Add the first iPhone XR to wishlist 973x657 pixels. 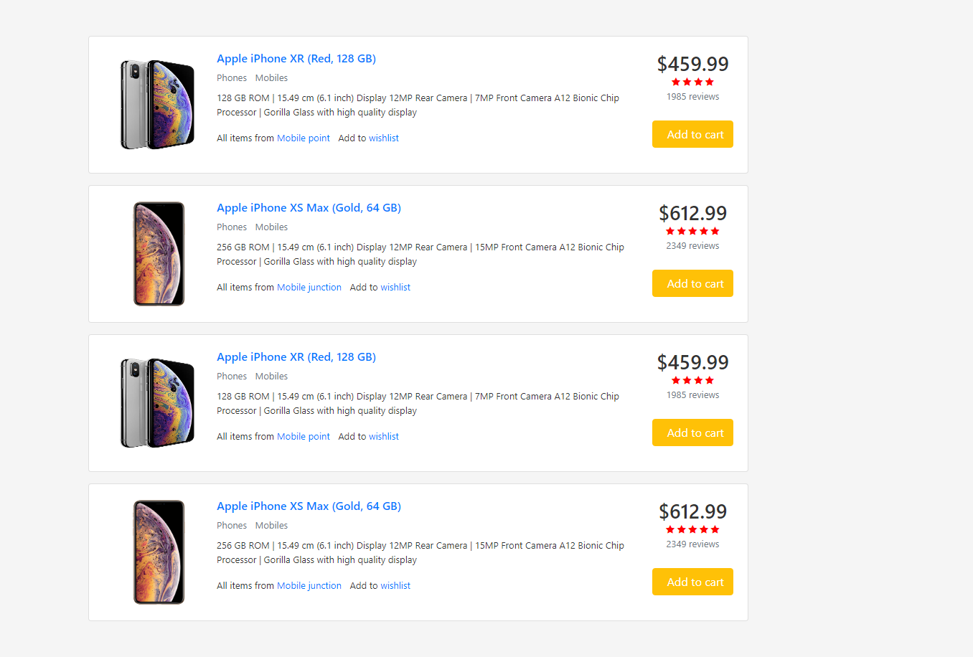click(384, 138)
